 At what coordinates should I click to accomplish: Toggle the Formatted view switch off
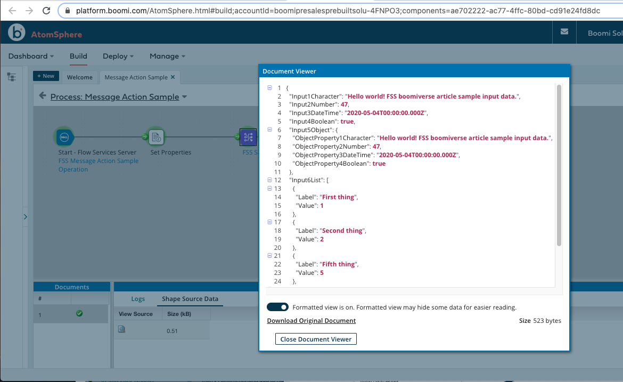click(277, 307)
